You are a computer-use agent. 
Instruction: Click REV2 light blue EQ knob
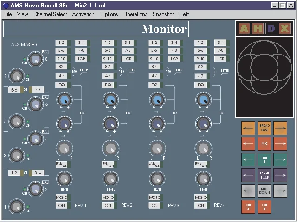pyautogui.click(x=111, y=100)
